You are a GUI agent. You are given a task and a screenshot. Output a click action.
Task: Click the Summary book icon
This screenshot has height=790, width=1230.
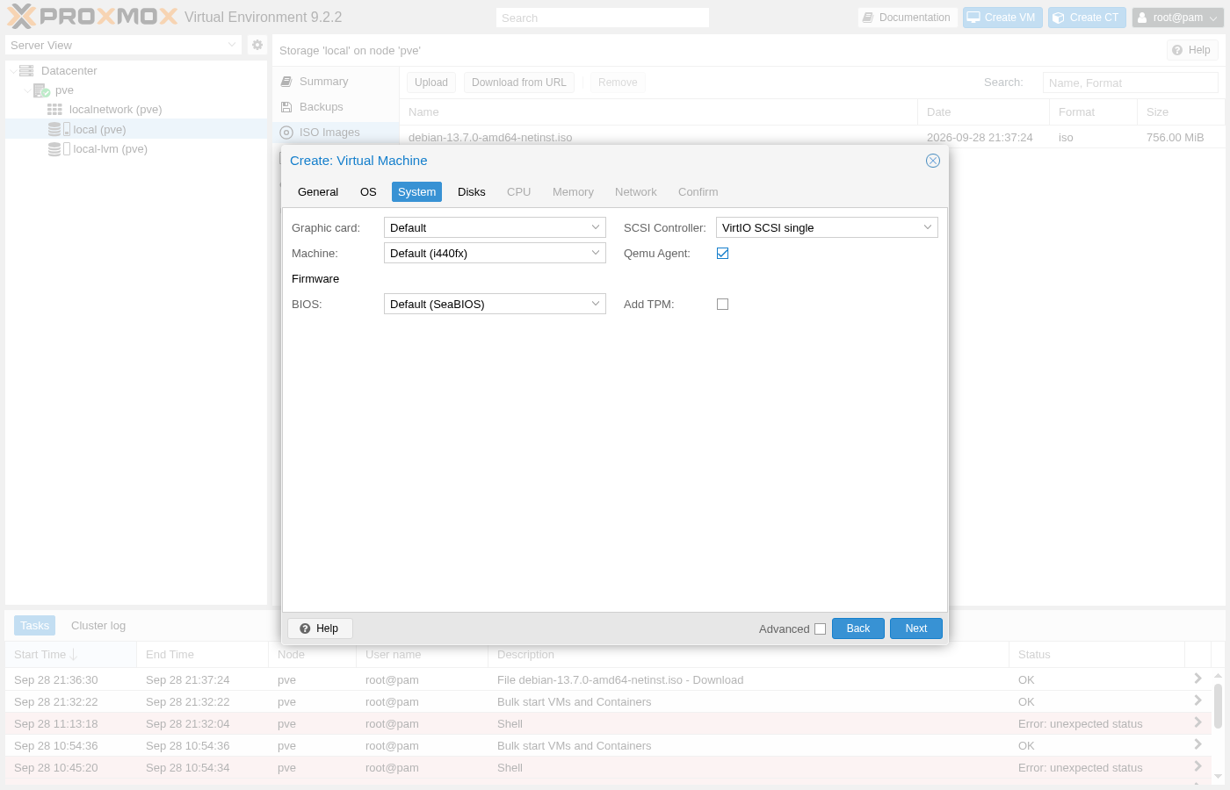(x=286, y=82)
